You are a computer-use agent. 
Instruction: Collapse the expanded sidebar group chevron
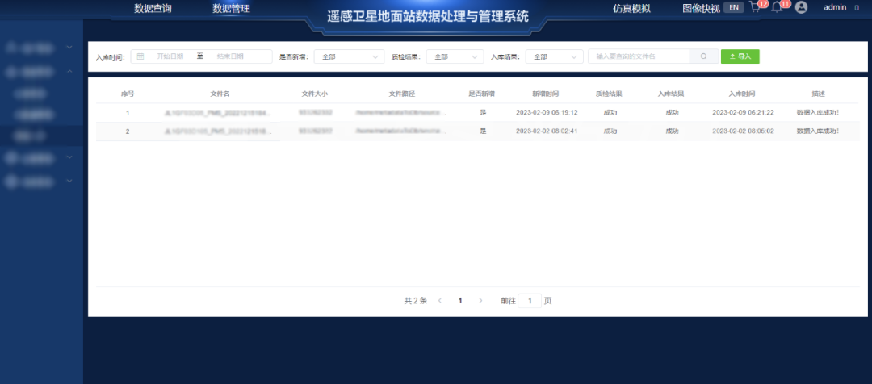(x=69, y=71)
